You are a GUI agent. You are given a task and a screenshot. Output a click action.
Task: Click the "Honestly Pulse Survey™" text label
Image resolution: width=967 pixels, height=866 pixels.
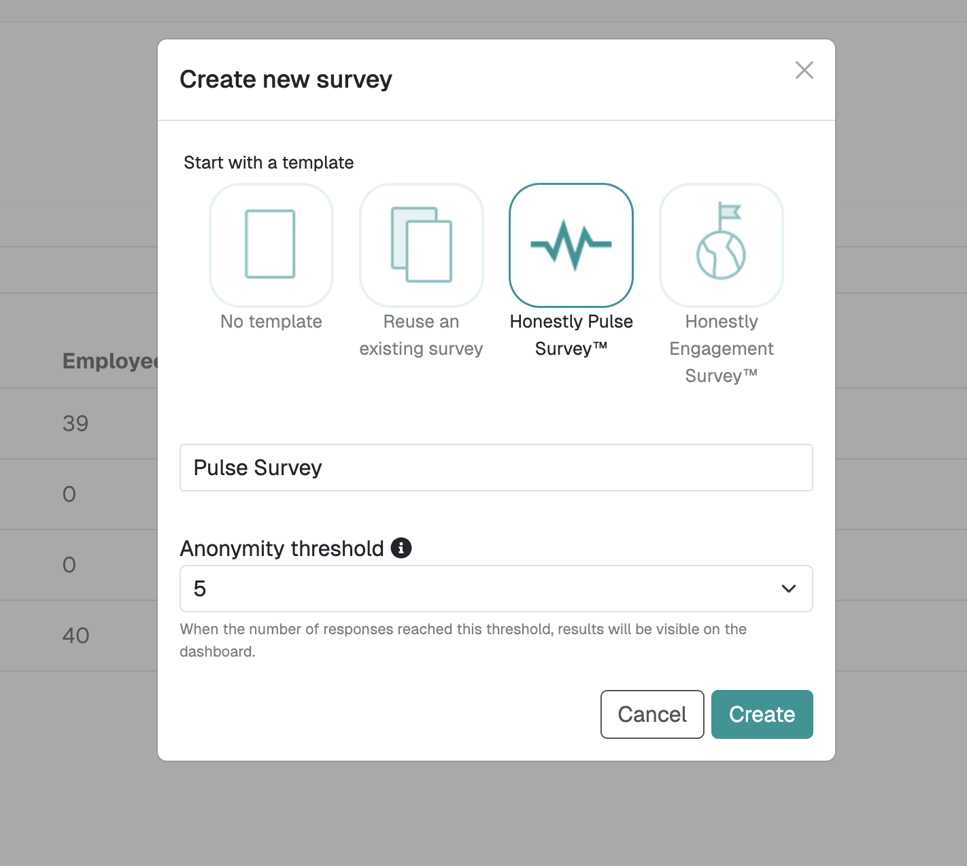point(571,335)
